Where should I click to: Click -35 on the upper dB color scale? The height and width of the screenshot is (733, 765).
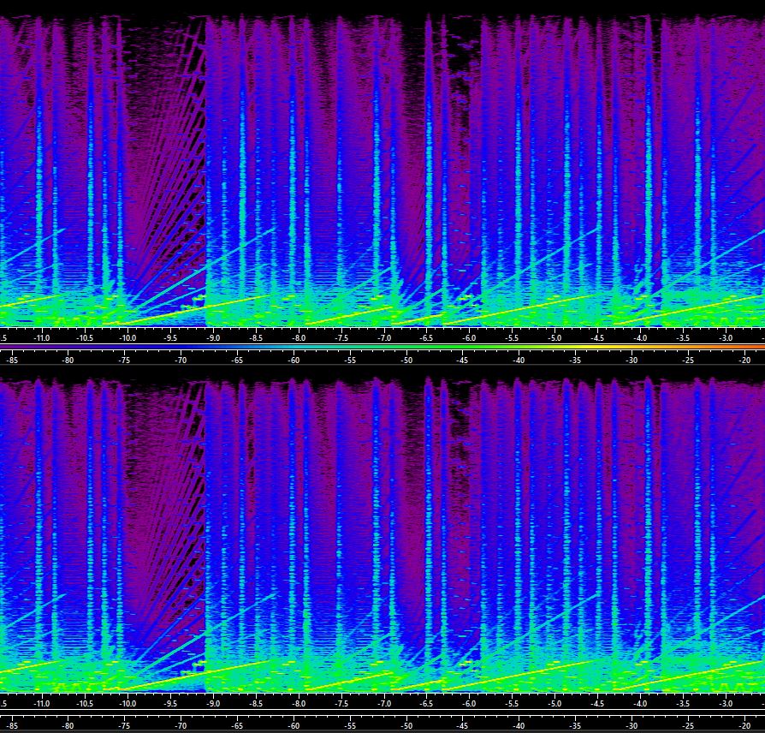575,360
